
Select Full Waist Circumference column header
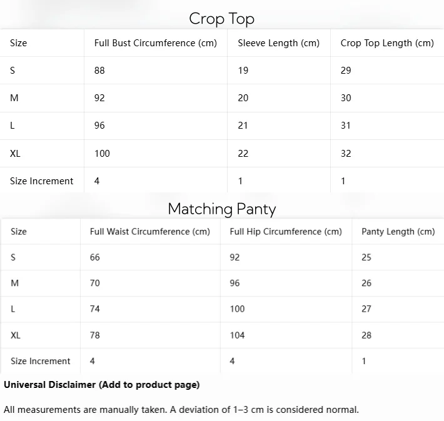150,232
